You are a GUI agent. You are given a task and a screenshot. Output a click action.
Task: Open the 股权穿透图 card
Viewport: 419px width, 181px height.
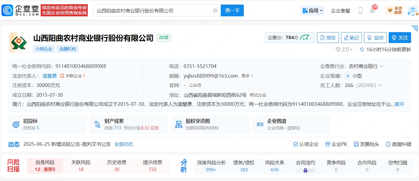coord(210,124)
